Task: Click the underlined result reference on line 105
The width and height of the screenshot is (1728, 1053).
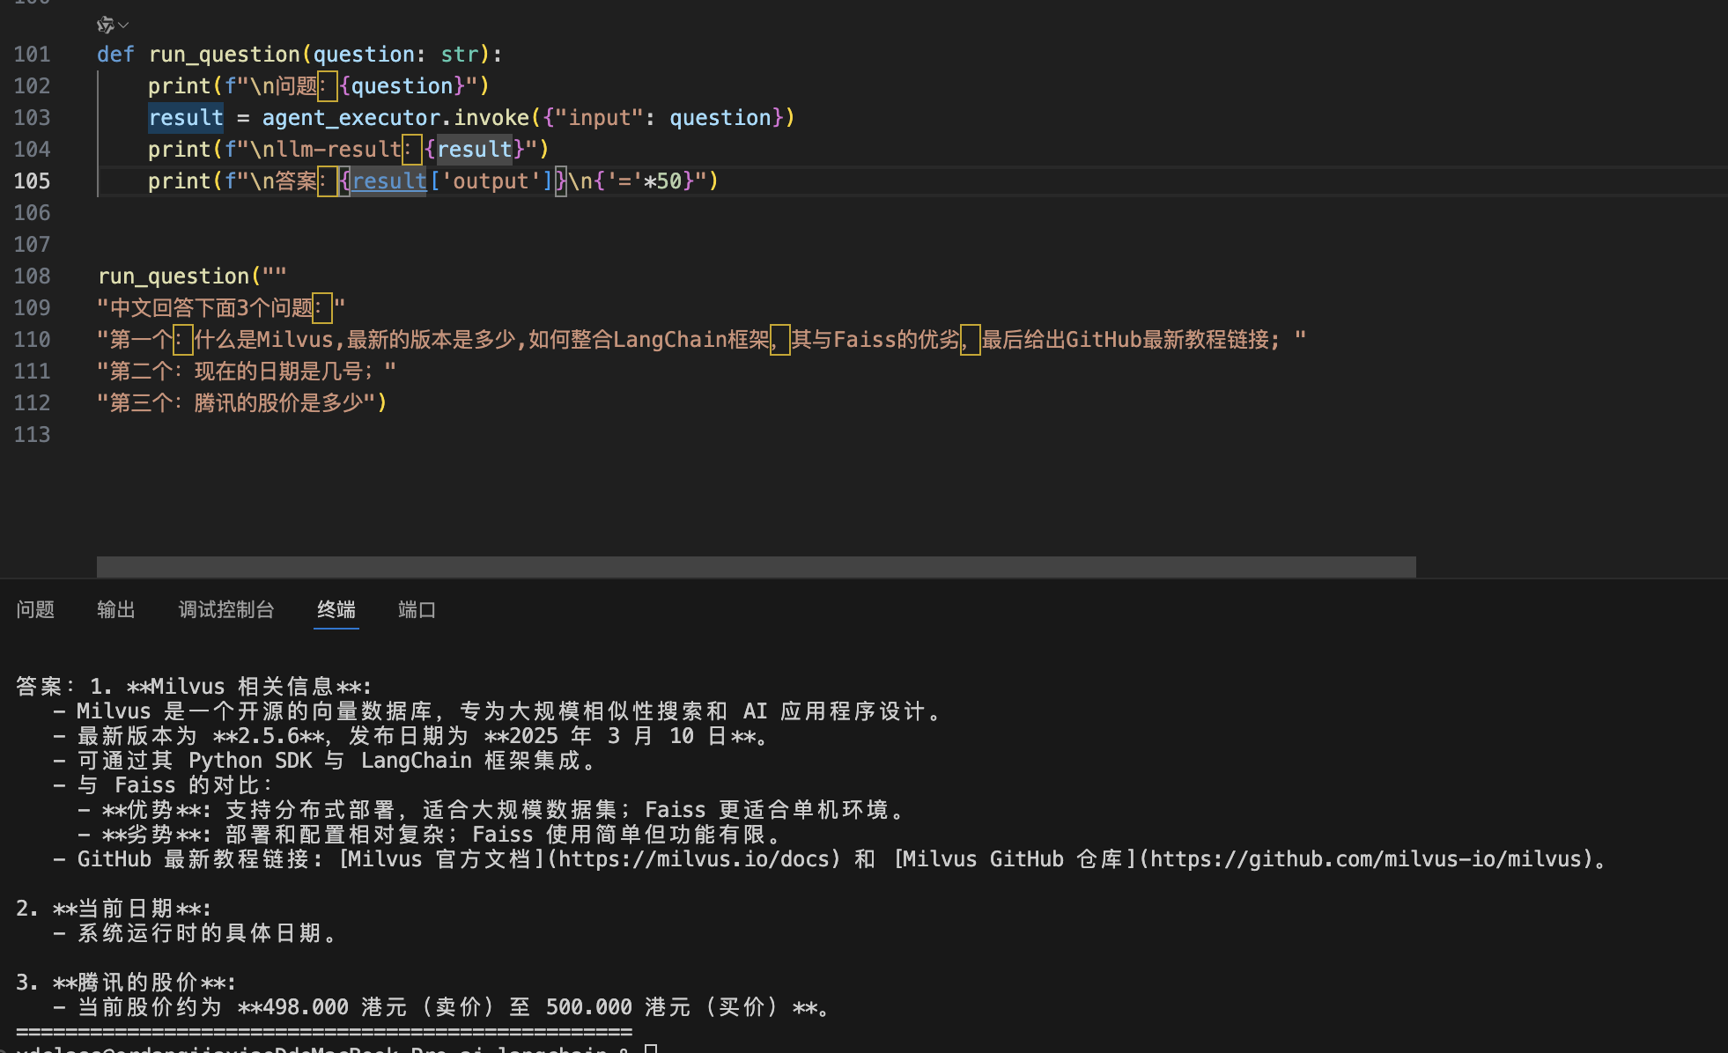Action: (x=389, y=181)
